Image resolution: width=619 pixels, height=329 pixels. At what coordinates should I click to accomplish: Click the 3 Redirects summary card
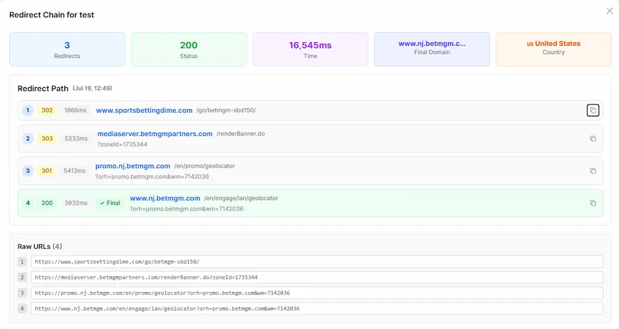(x=67, y=49)
